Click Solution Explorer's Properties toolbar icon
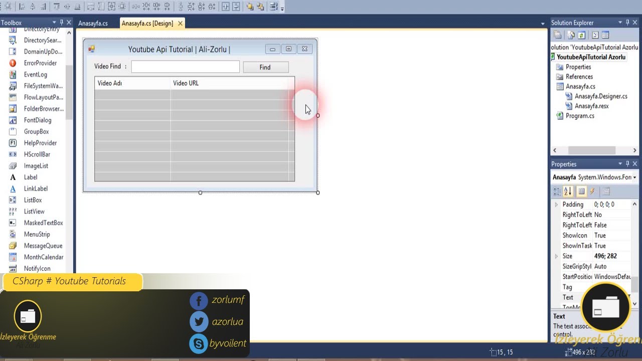 557,35
